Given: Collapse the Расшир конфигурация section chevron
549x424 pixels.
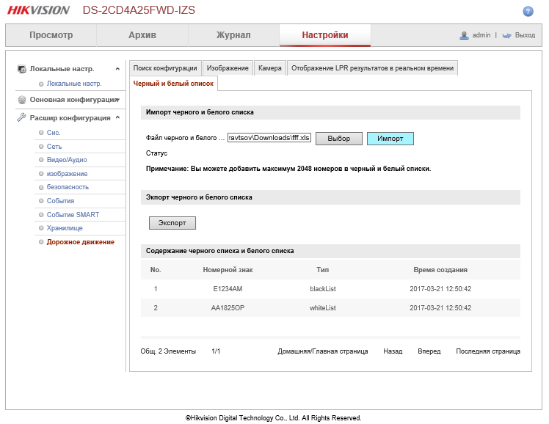Looking at the screenshot, I should point(117,117).
